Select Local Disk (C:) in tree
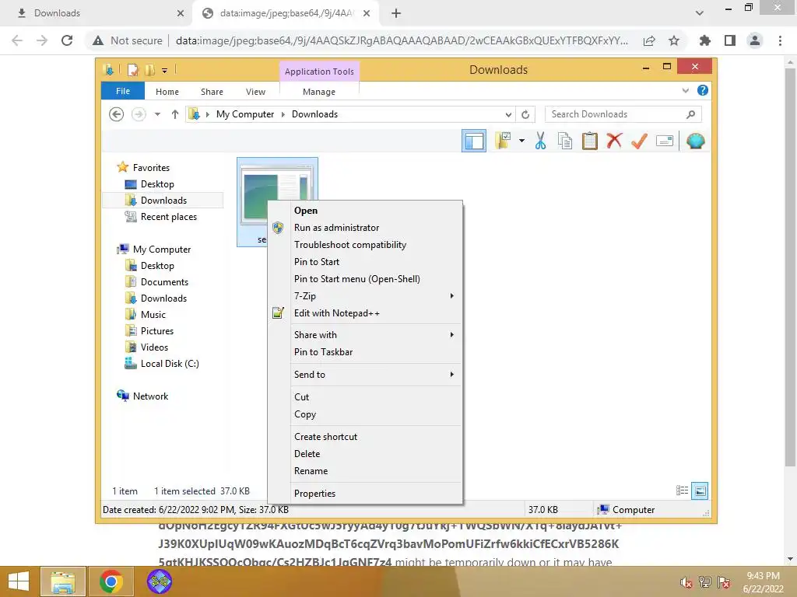Viewport: 797px width, 597px height. (x=170, y=364)
